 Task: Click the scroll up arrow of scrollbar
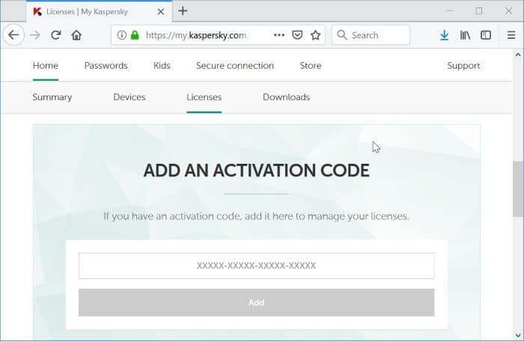[x=518, y=55]
